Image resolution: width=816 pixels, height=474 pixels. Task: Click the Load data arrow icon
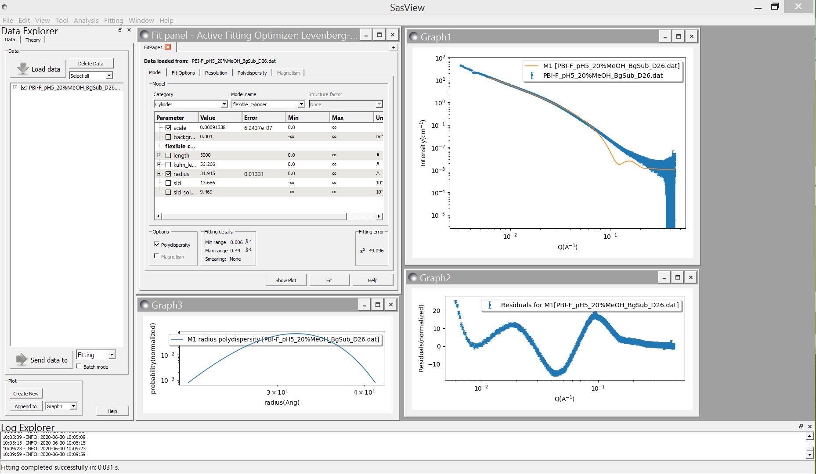coord(22,69)
